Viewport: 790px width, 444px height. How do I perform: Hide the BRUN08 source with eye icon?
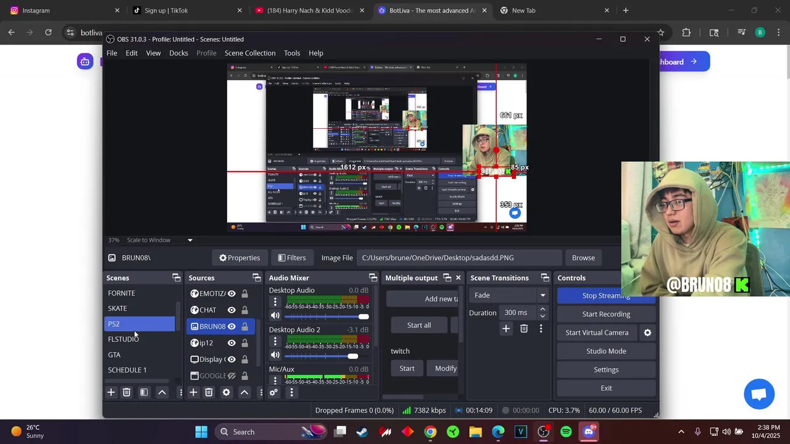pyautogui.click(x=231, y=326)
